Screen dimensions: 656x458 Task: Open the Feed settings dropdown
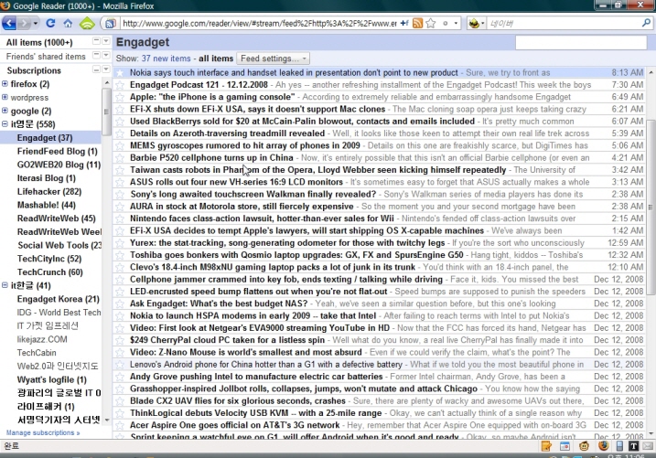pyautogui.click(x=274, y=59)
